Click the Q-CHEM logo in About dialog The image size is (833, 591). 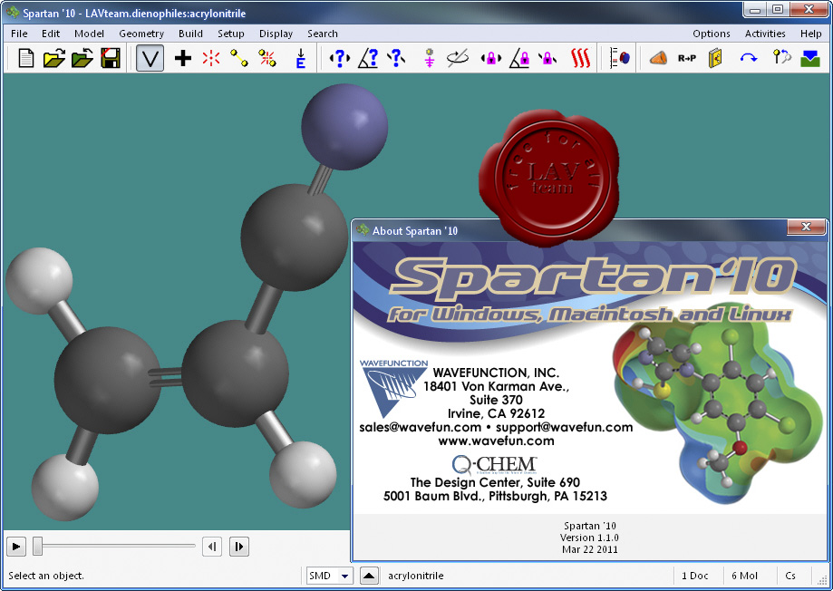click(495, 464)
